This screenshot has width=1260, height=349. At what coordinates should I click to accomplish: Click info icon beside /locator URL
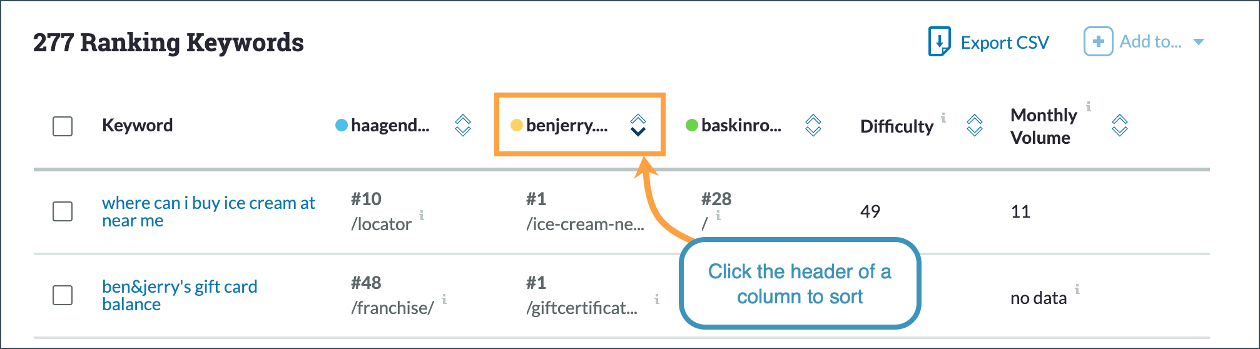click(x=422, y=215)
